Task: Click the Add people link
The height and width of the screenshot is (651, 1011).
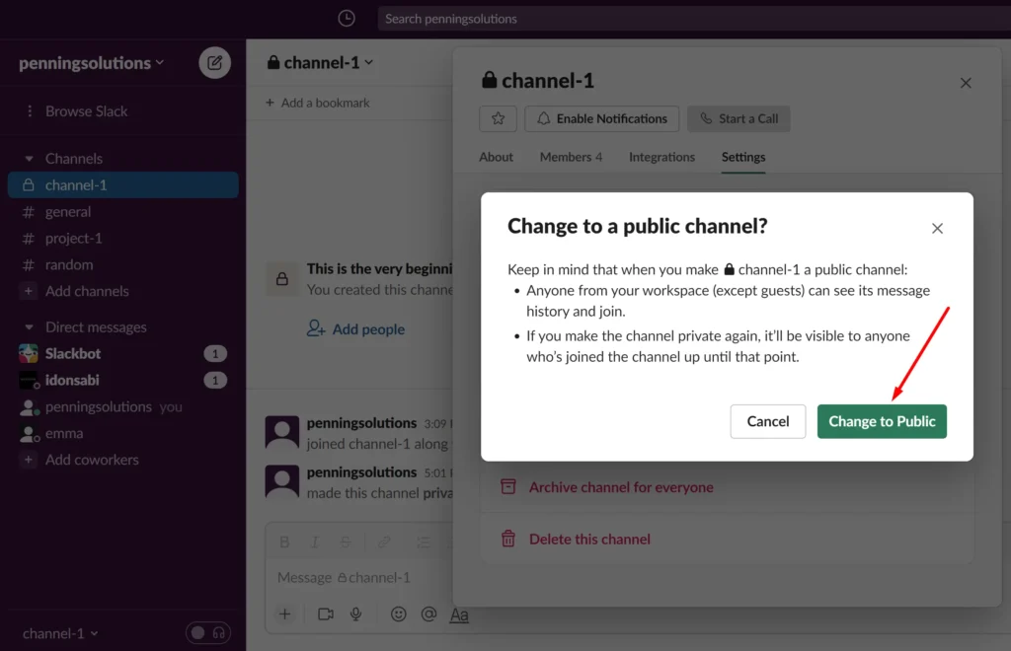Action: pos(355,329)
